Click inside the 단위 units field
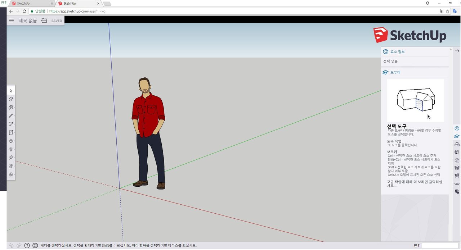 [x=439, y=245]
